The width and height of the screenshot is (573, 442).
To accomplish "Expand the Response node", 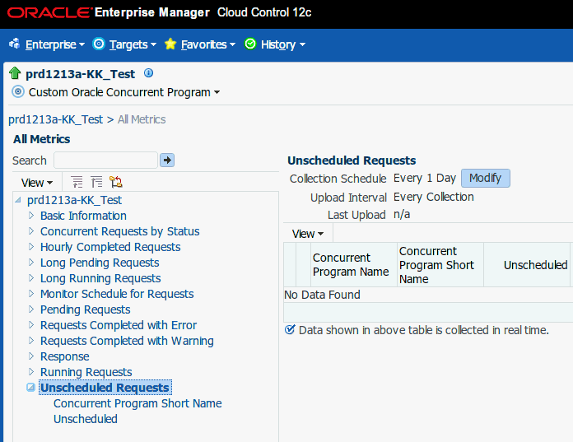I will pos(31,356).
